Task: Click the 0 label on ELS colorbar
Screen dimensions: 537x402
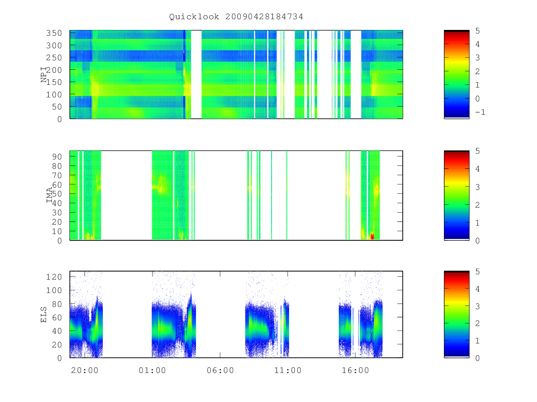Action: [x=477, y=358]
